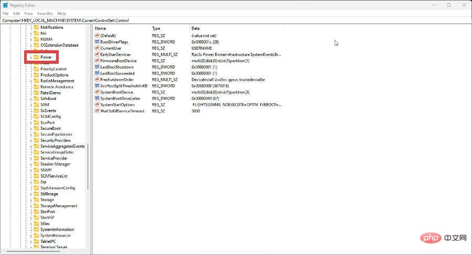Click the 5000 data value
The height and width of the screenshot is (255, 472).
(196, 111)
